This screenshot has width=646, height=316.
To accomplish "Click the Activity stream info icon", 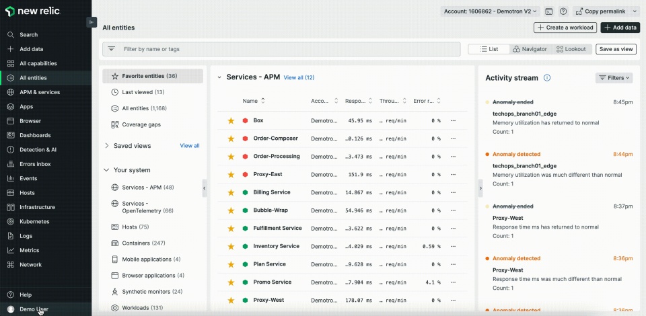I will [x=547, y=78].
